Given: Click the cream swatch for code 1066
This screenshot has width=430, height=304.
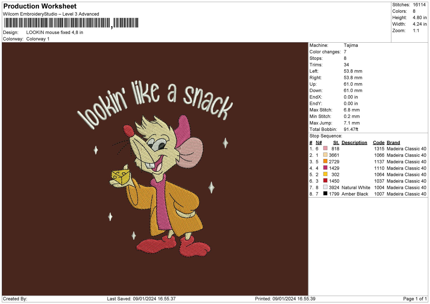Looking at the screenshot, I should click(325, 155).
